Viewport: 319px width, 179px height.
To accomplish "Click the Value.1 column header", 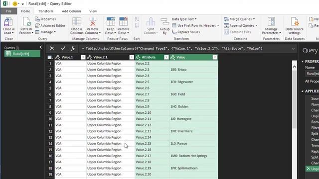I will tap(70, 58).
